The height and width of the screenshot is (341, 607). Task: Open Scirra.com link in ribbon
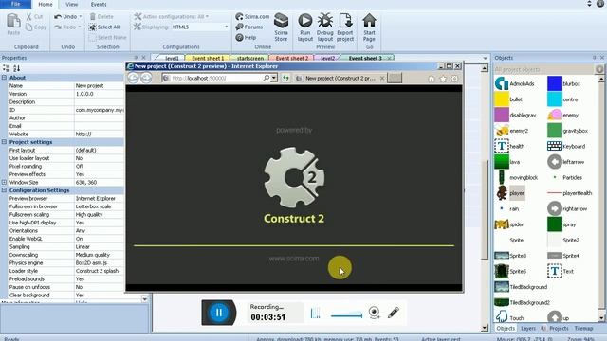pyautogui.click(x=252, y=17)
